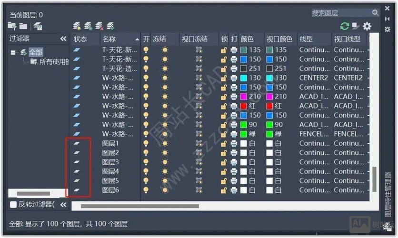Toggle the freeze sun icon for 图层5
The image size is (398, 238).
click(165, 181)
